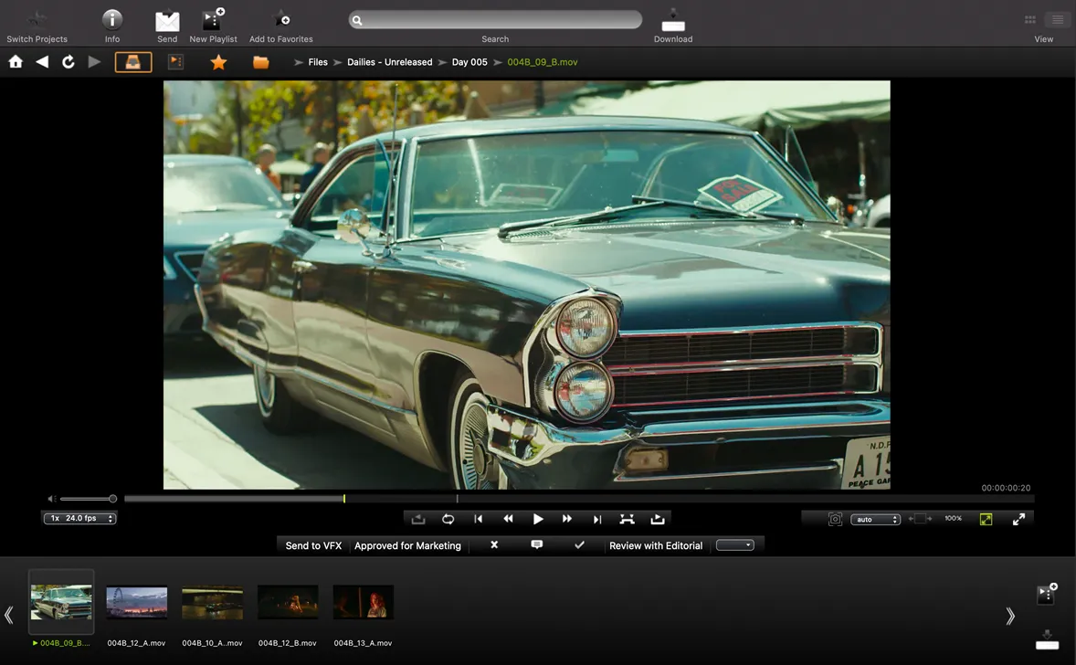Enter fullscreen with the expand arrows icon
Screen dimensions: 1076x665
(x=1018, y=519)
